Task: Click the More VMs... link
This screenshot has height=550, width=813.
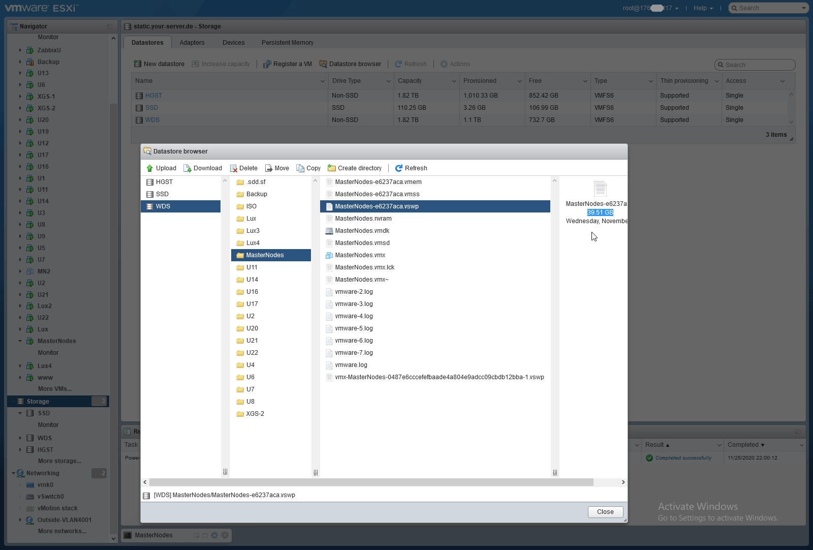Action: 55,389
